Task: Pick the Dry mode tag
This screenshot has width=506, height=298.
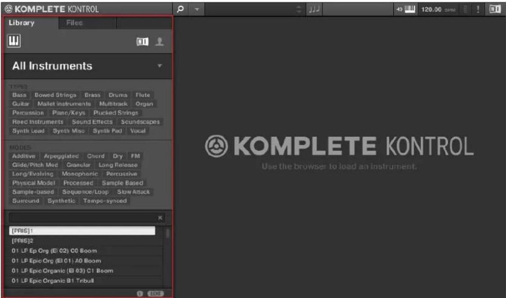Action: [x=118, y=156]
